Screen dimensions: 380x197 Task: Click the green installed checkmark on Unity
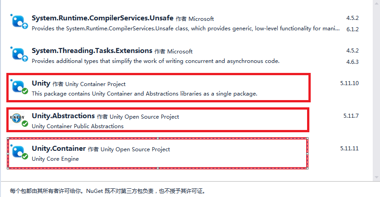pos(25,91)
